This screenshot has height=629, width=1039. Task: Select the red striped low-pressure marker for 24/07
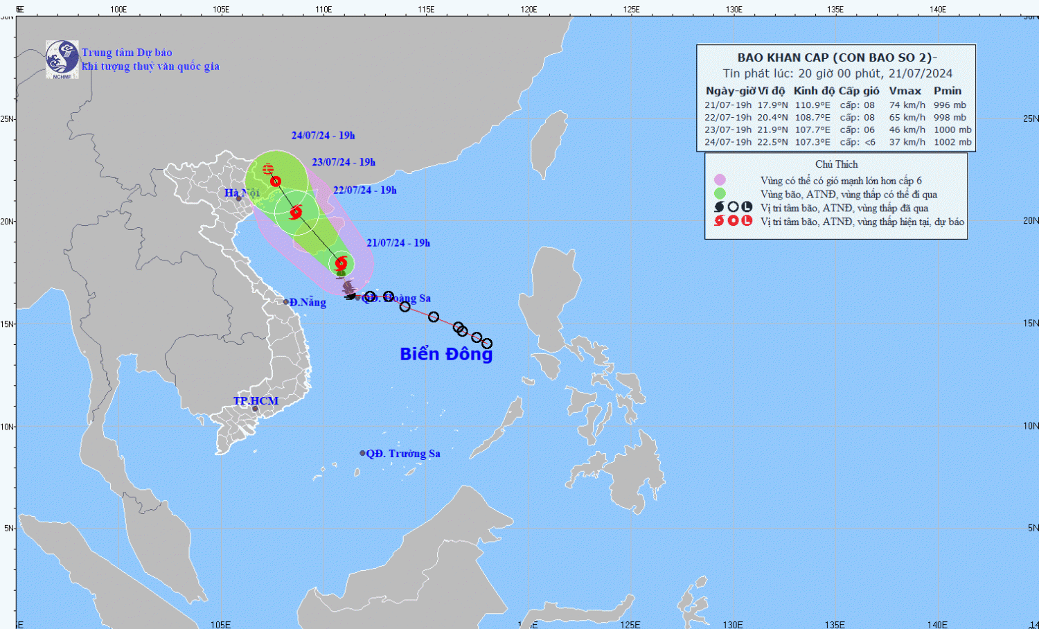point(268,169)
